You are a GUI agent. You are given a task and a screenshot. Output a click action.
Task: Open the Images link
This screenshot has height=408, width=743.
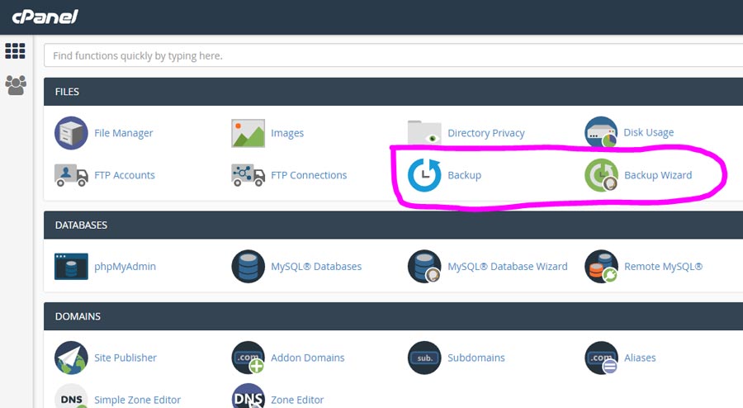pyautogui.click(x=287, y=133)
